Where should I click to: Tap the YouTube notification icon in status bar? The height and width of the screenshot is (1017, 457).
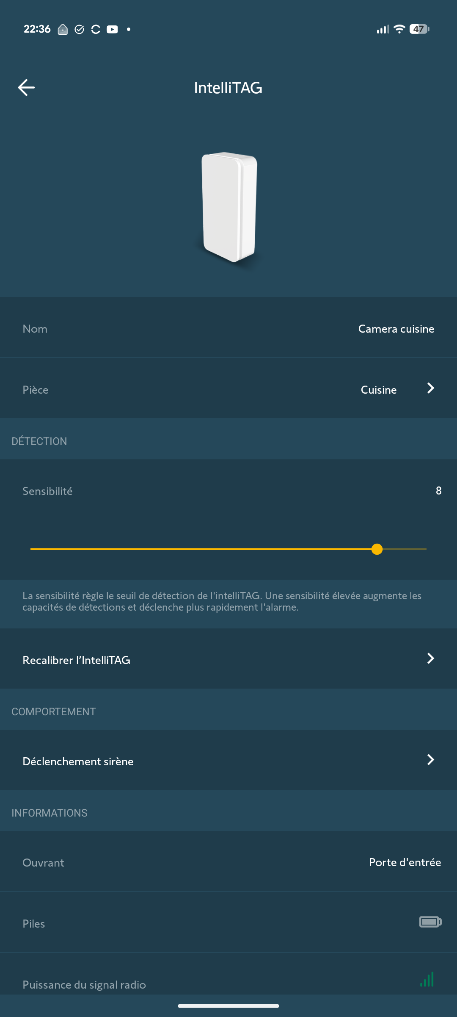[x=112, y=29]
